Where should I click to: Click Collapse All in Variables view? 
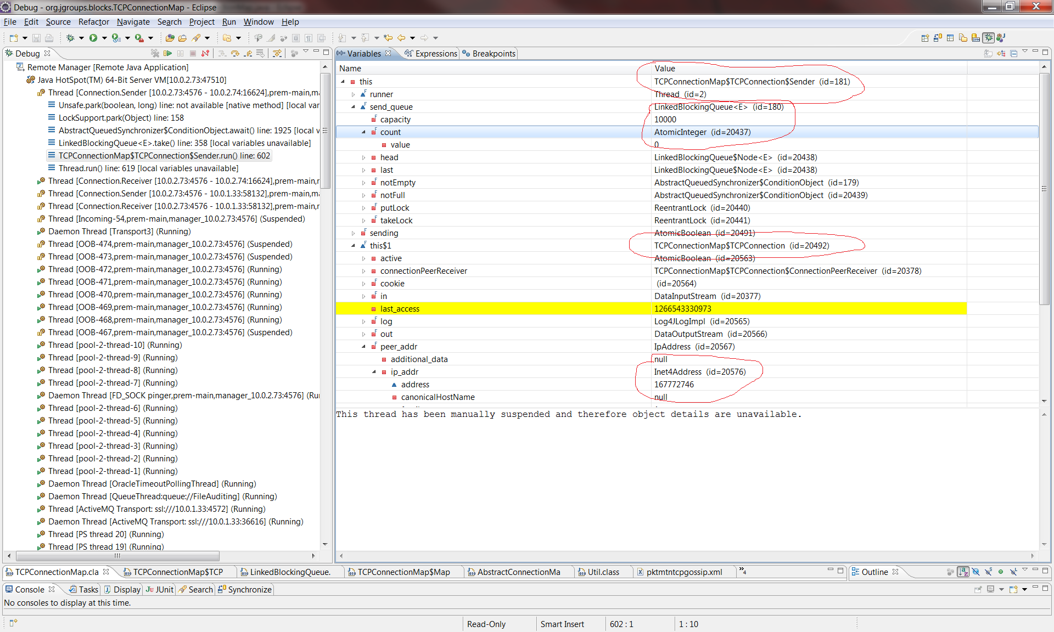coord(1013,53)
